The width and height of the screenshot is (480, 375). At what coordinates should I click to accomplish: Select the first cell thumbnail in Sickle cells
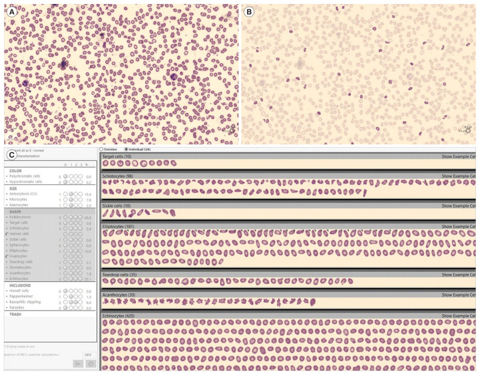pyautogui.click(x=105, y=213)
